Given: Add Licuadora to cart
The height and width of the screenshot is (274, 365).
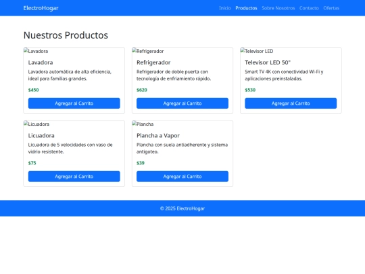Looking at the screenshot, I should [74, 177].
